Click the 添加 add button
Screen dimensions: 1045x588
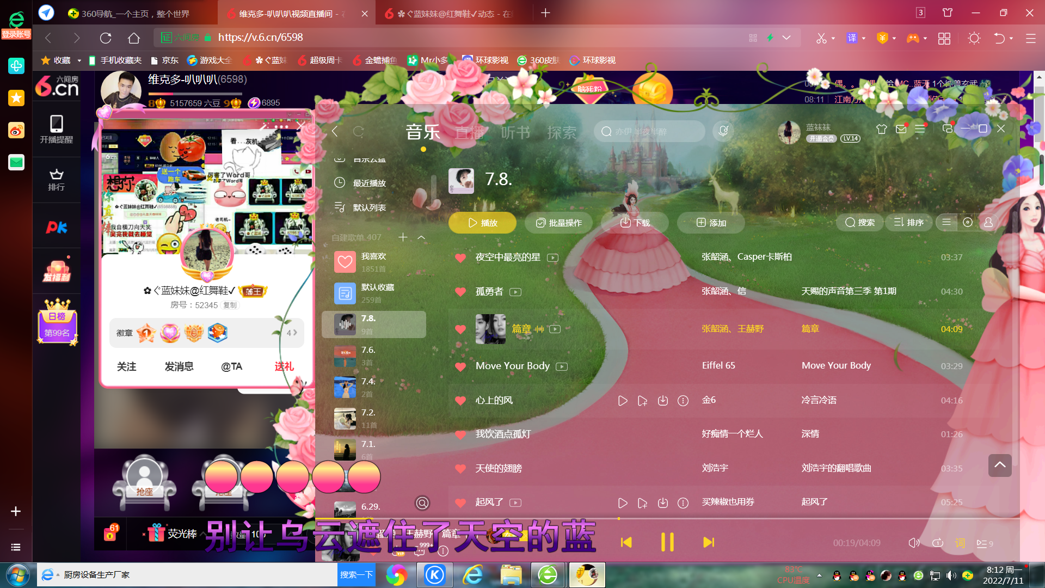[x=711, y=223]
